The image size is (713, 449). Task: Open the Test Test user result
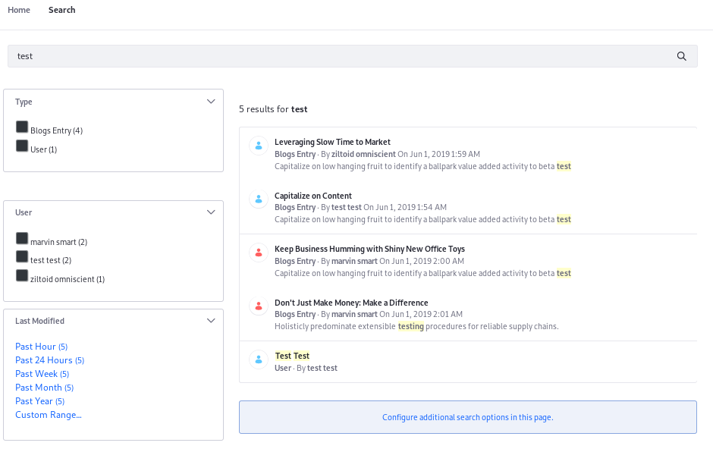pos(292,356)
